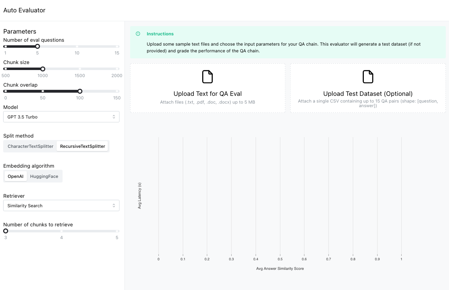The width and height of the screenshot is (449, 290).
Task: Click the 5 label under chunks to retrieve
Action: [117, 237]
